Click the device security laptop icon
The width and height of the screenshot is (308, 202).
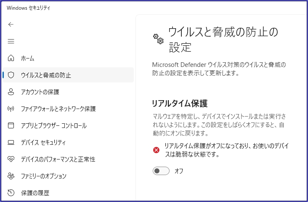[x=11, y=142]
